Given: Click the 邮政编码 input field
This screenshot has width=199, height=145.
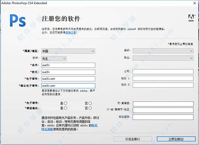Looking at the screenshot, I should pos(163,117).
